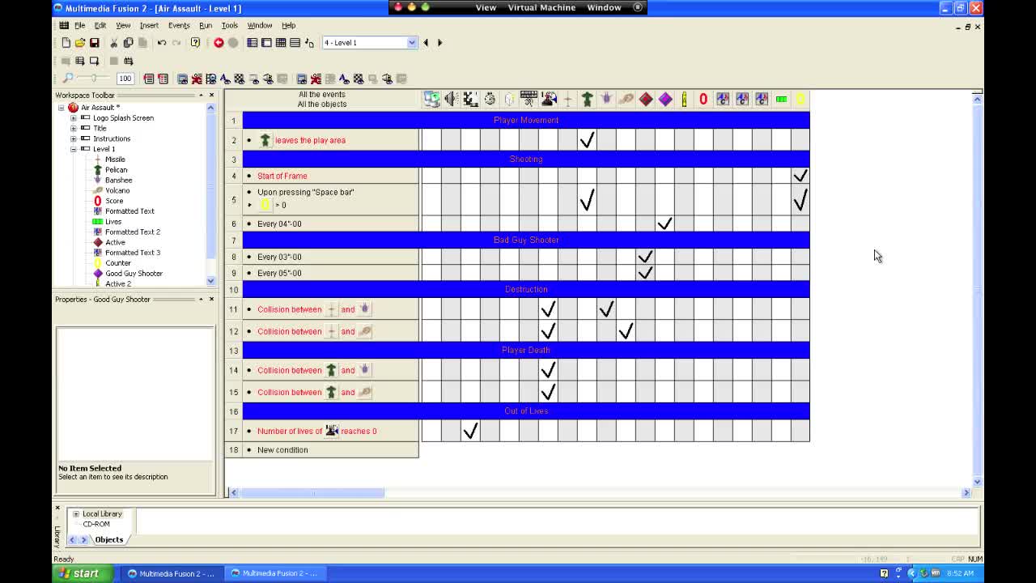Screen dimensions: 1036x583
Task: Expand the Title frame node
Action: 74,128
